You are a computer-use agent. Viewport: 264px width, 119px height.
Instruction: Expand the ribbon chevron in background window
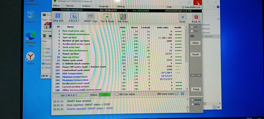click(214, 7)
